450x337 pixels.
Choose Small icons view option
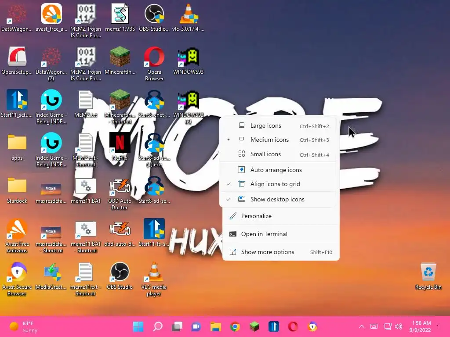[278, 154]
